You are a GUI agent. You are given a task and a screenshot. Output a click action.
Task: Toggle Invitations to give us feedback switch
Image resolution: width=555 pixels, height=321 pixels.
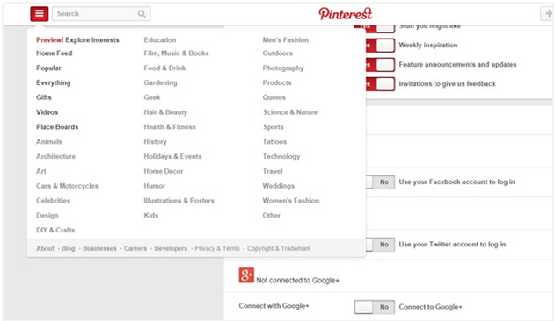click(380, 84)
